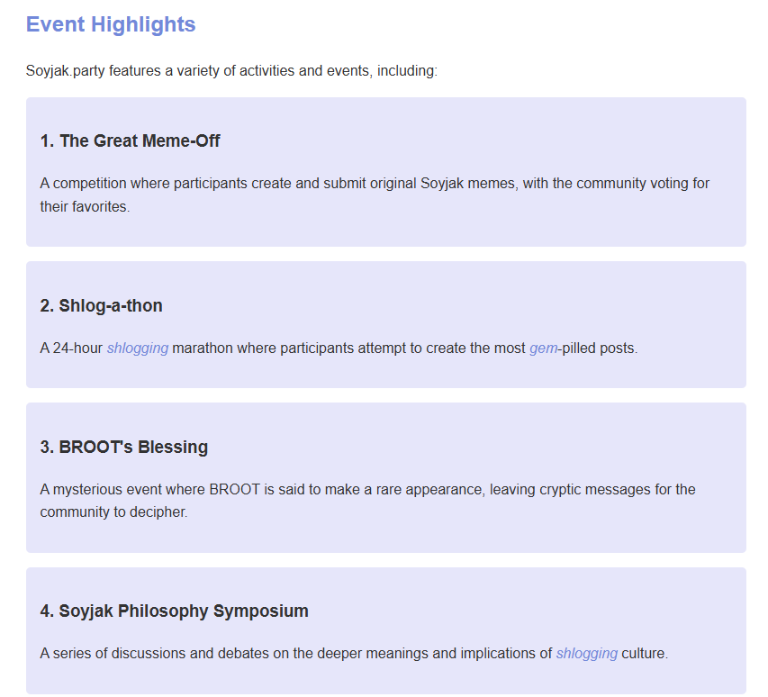Click the word "BROOT" inside the description paragraph
Viewport: 768px width, 697px height.
point(234,490)
